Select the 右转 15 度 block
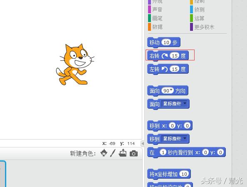Viewport: 247px width, 187px height. coord(168,56)
